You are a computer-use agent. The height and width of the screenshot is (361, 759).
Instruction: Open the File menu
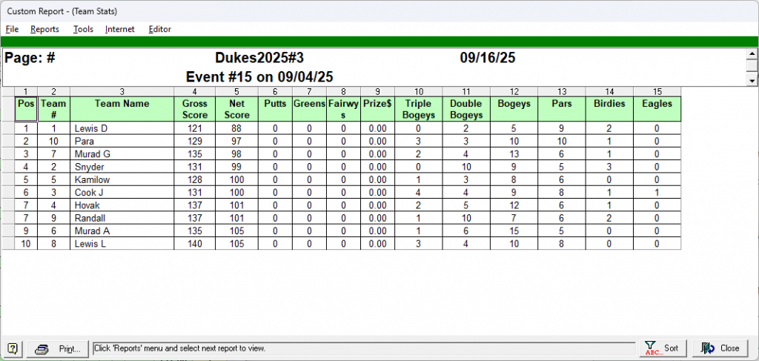coord(12,30)
